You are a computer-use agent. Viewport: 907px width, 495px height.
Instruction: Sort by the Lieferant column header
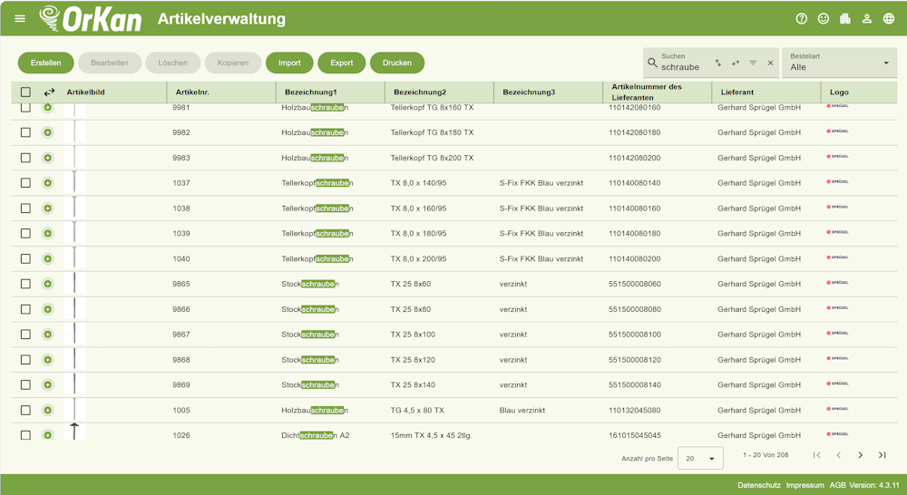736,92
